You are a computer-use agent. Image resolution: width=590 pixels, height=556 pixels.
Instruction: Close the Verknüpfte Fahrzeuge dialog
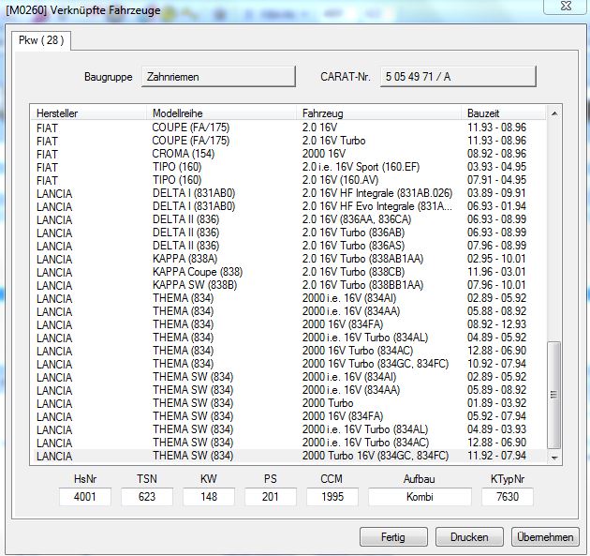pos(566,6)
